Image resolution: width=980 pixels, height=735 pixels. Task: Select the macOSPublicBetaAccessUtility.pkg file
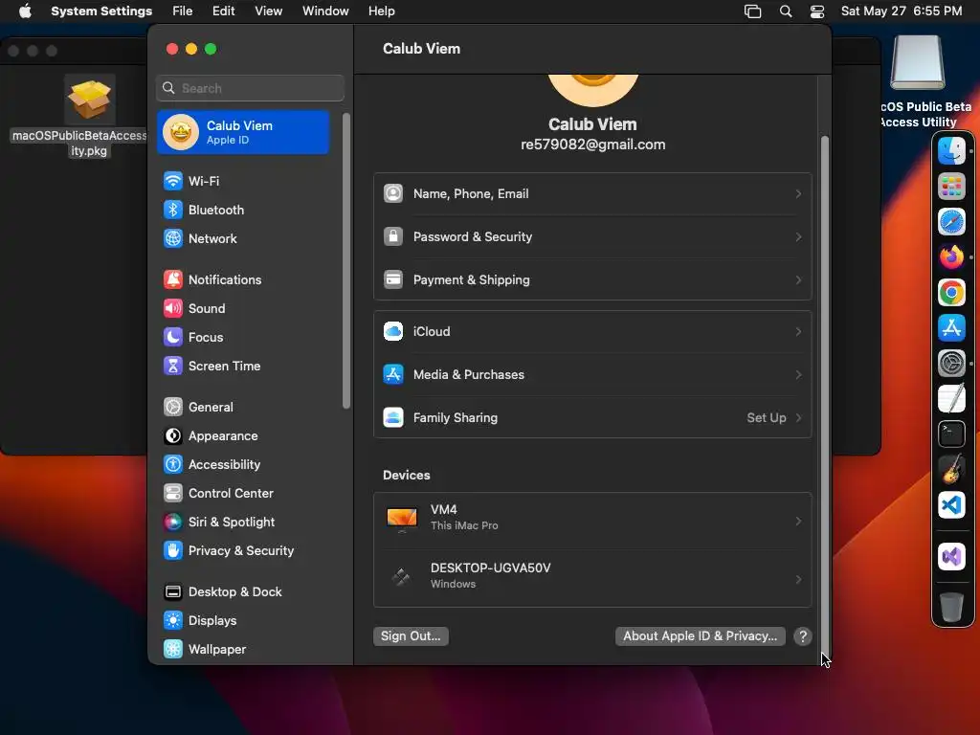point(89,116)
